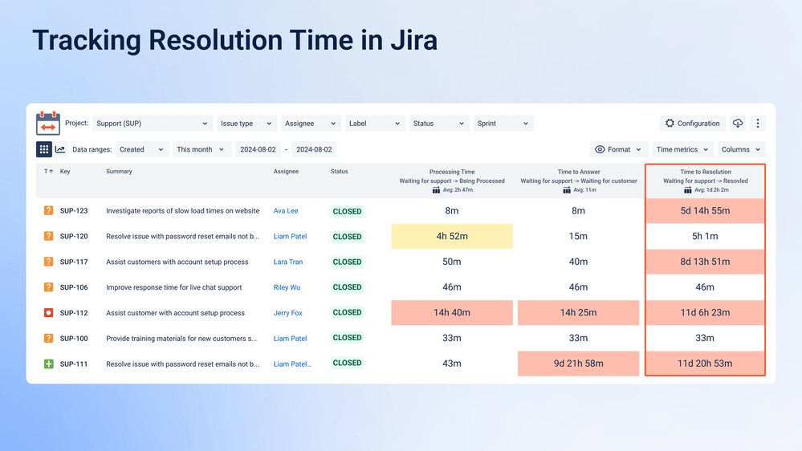Open the Configuration gear settings
The image size is (802, 451).
click(693, 124)
